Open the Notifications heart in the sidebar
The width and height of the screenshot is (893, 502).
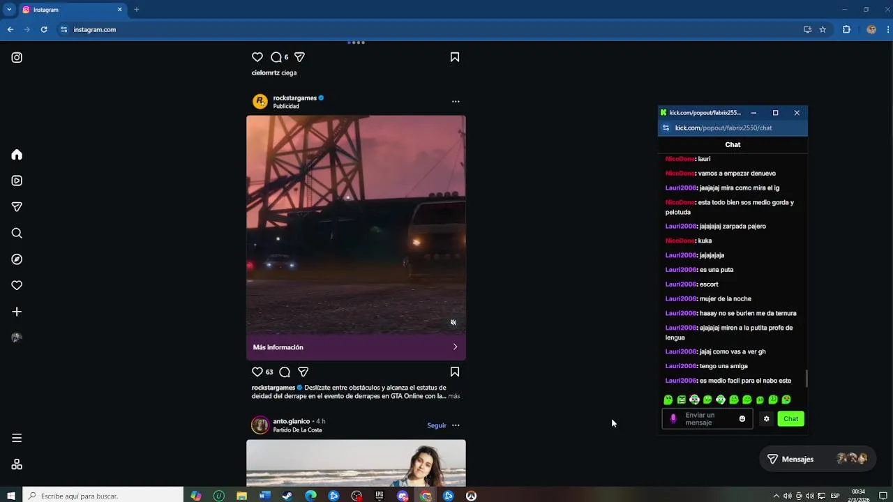coord(17,285)
